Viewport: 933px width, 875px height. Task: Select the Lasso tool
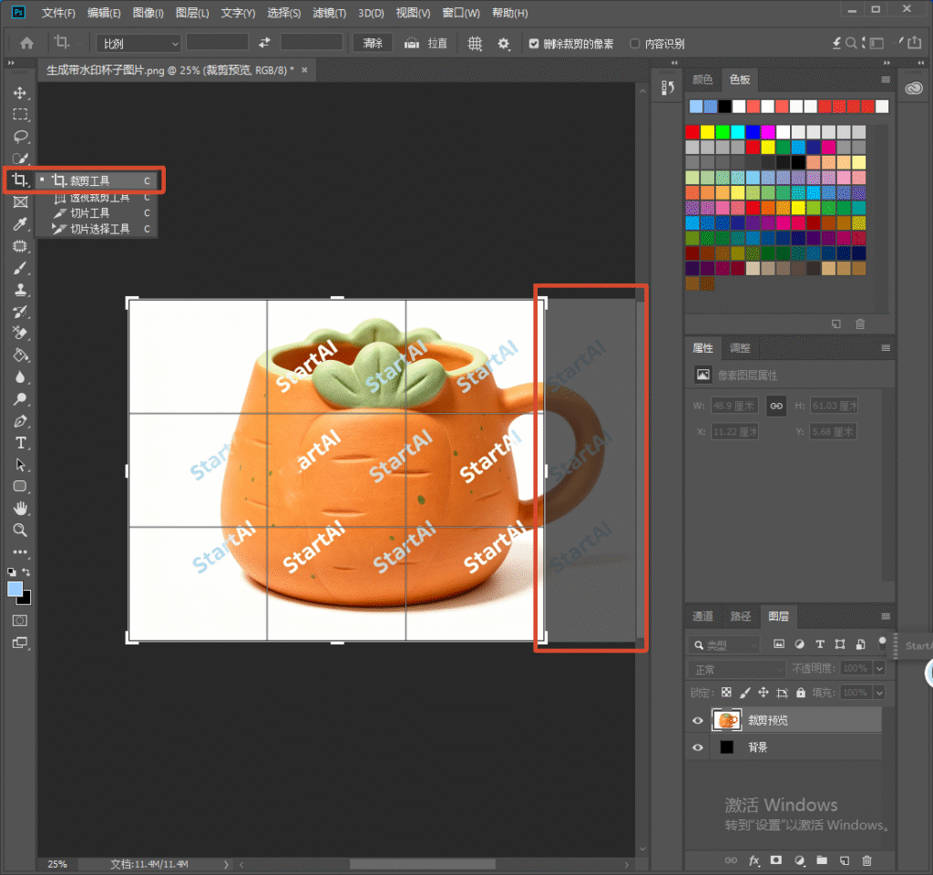pyautogui.click(x=20, y=137)
